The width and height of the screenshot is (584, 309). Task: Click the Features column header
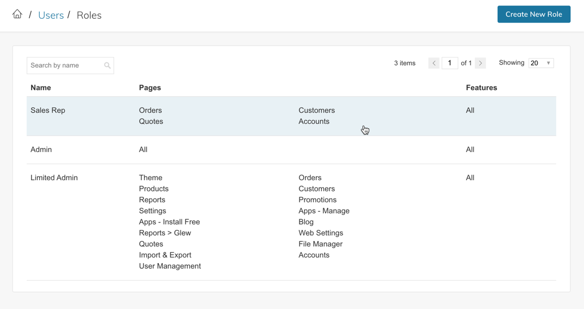(481, 88)
